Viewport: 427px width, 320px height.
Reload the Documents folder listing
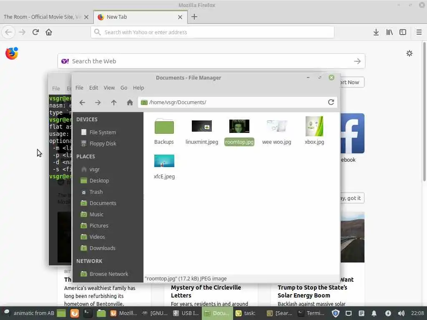tap(331, 102)
